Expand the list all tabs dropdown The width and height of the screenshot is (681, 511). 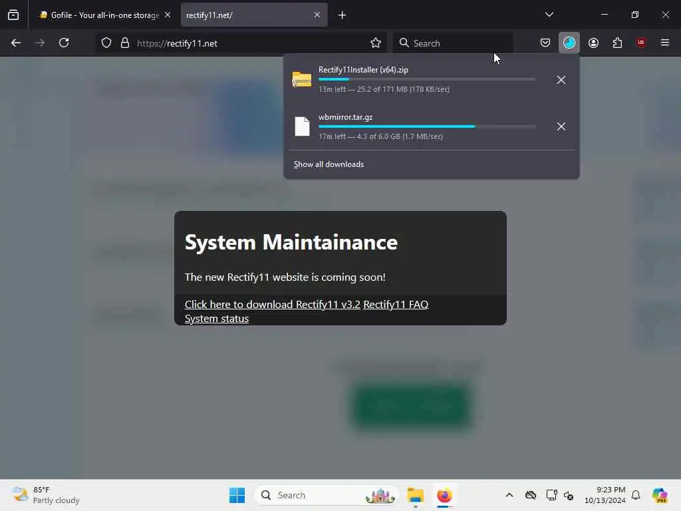[x=549, y=15]
